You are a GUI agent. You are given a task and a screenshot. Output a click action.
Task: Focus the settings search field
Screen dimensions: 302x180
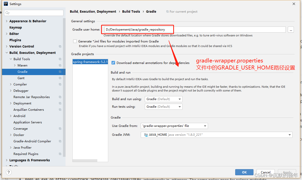click(x=34, y=13)
